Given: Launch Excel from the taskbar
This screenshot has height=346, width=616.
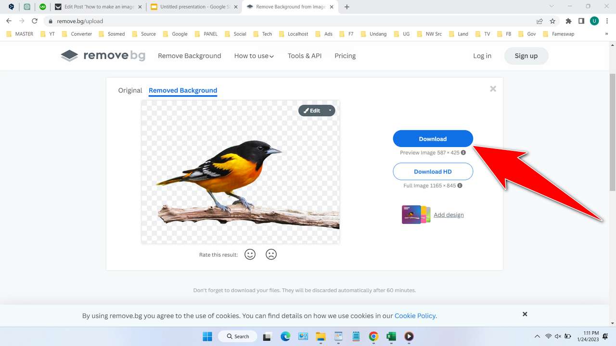Looking at the screenshot, I should pyautogui.click(x=391, y=336).
